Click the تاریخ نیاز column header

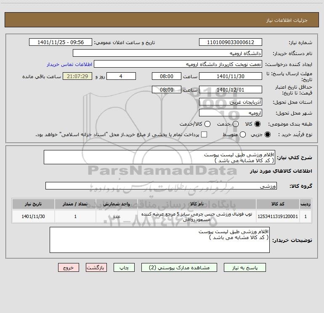pyautogui.click(x=33, y=204)
